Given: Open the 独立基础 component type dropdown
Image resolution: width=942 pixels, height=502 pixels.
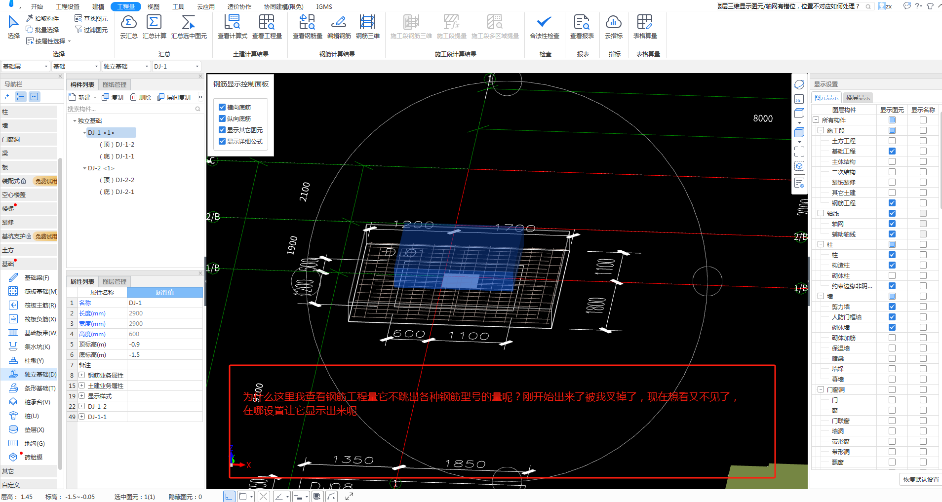Looking at the screenshot, I should pos(126,66).
